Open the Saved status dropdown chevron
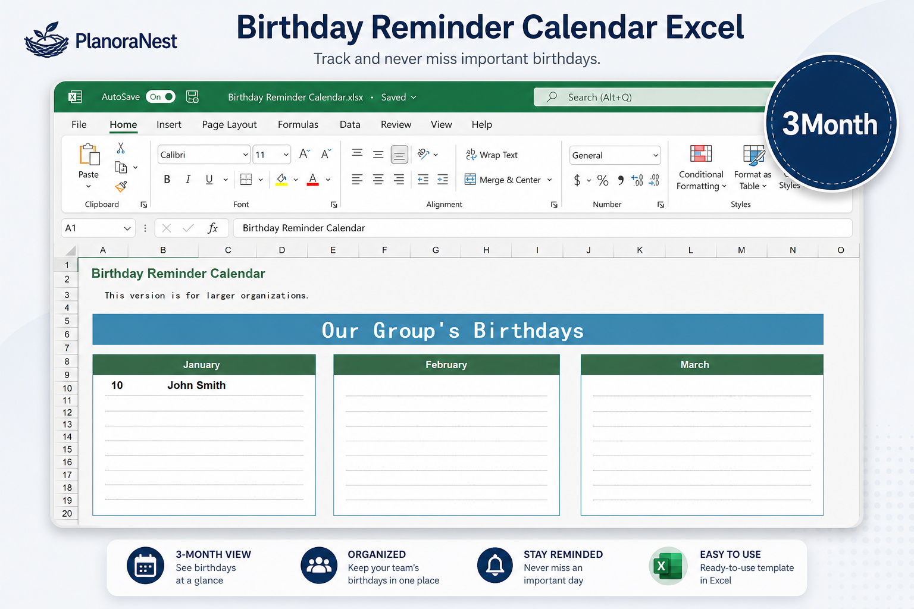 (414, 97)
